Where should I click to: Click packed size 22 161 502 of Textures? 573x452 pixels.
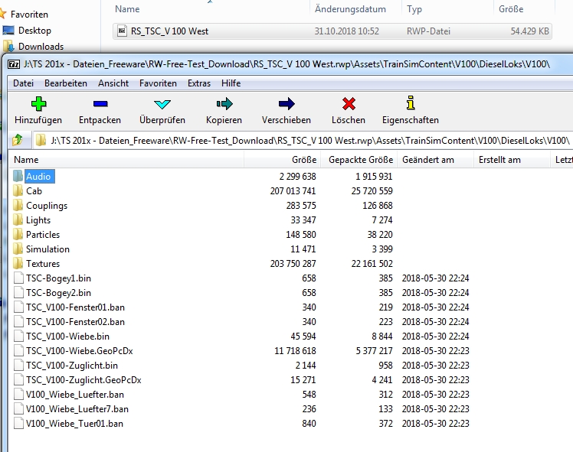[x=372, y=263]
